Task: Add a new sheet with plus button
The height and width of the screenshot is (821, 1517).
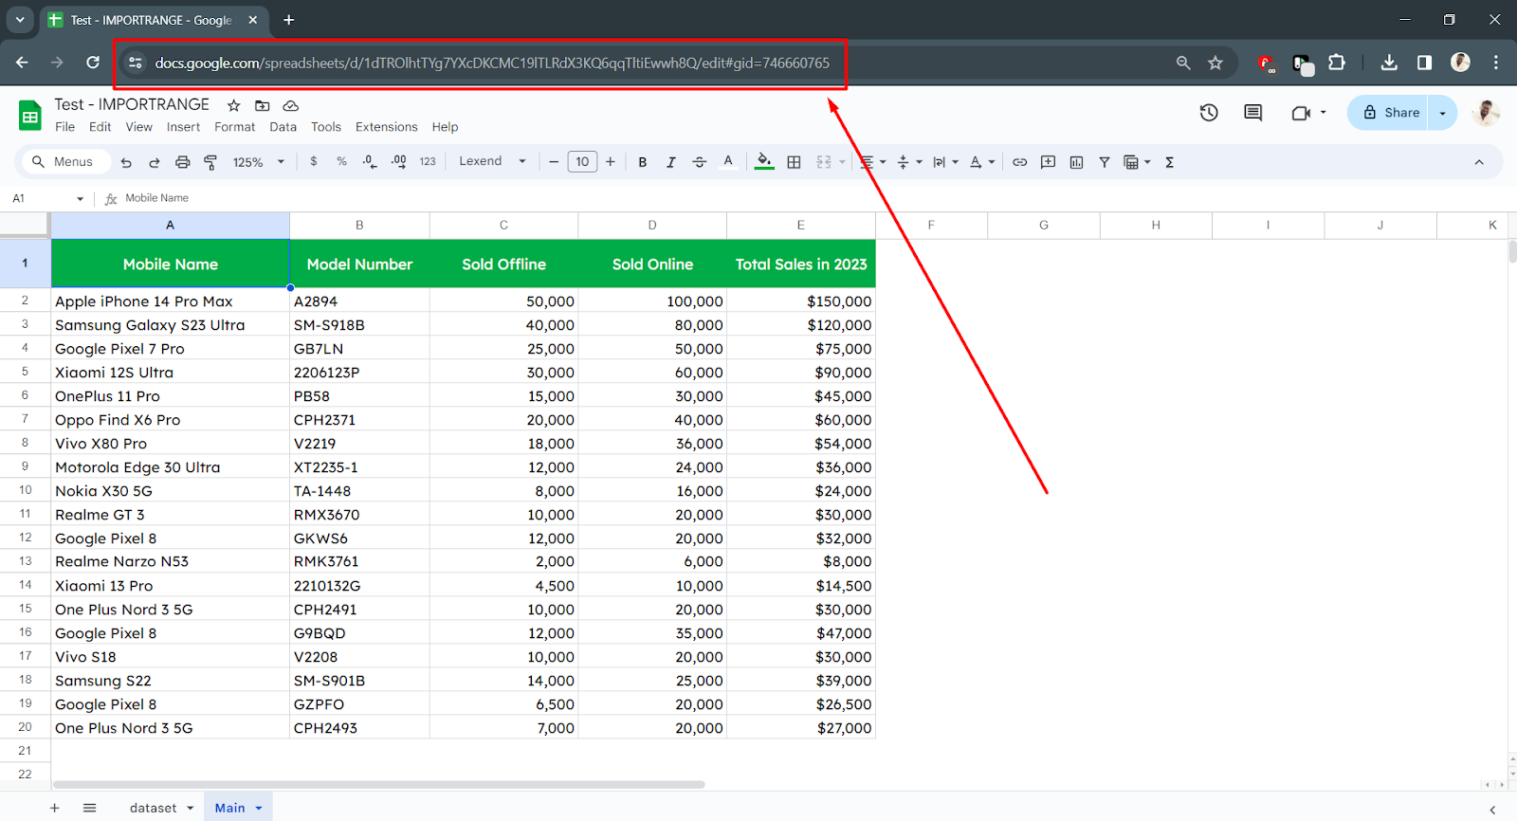Action: 54,808
